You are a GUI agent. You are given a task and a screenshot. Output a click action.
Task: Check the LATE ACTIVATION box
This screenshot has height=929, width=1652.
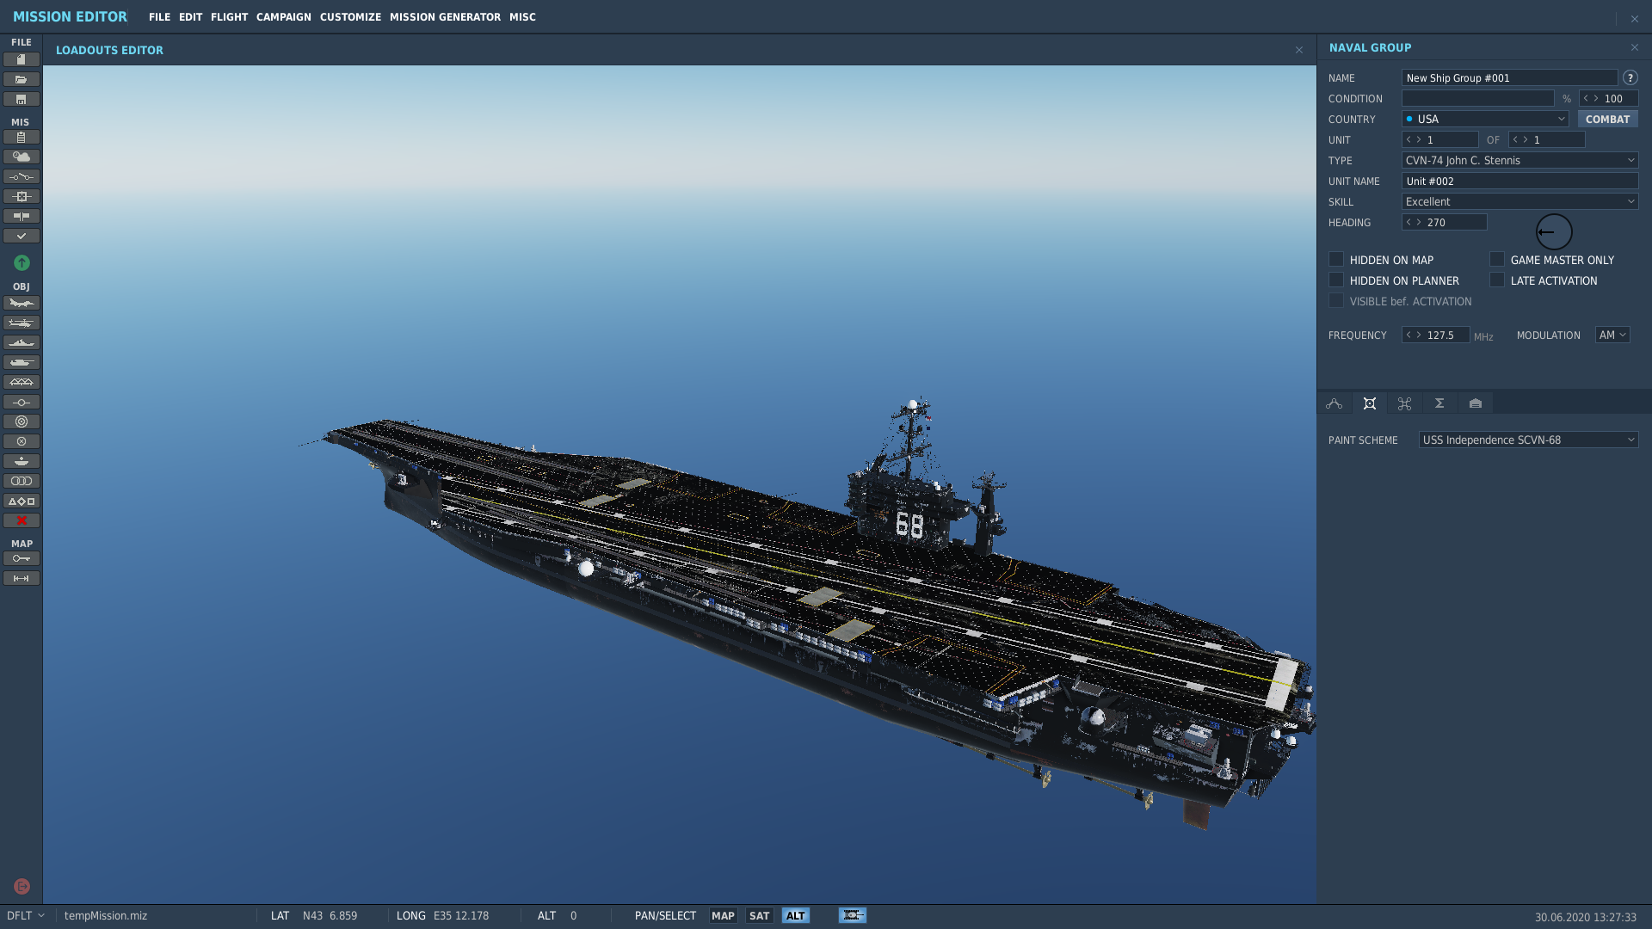pyautogui.click(x=1497, y=280)
